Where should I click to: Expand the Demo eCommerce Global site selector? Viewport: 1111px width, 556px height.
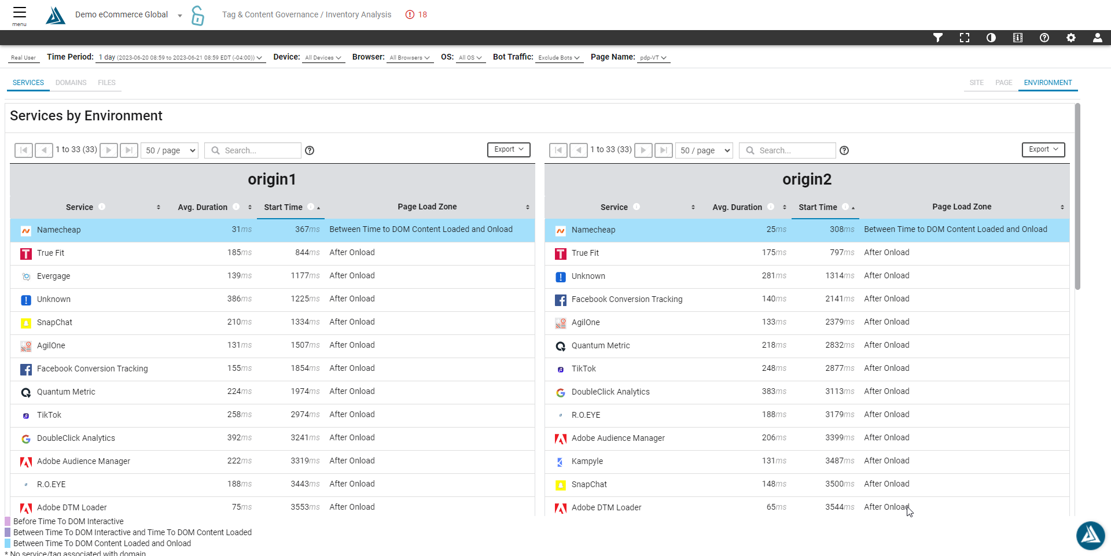pos(128,14)
